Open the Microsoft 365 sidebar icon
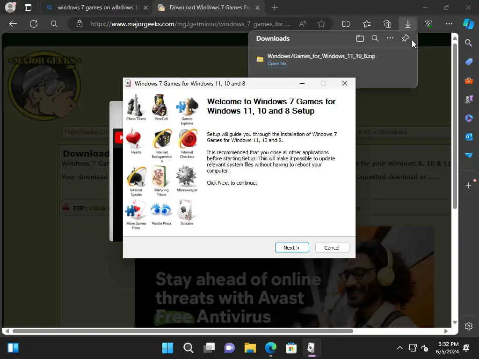479x359 pixels. click(469, 118)
